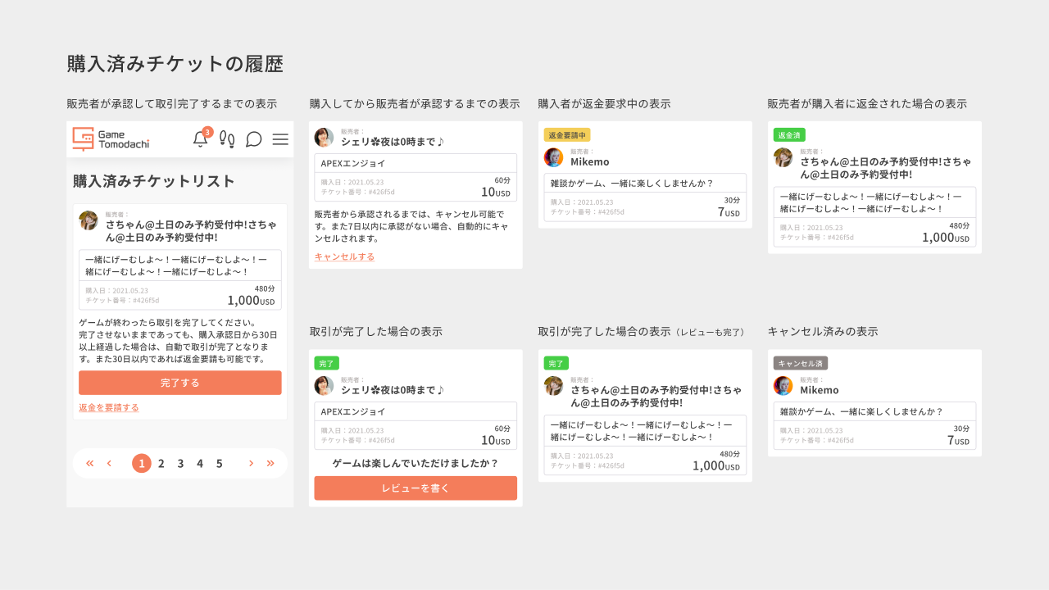The width and height of the screenshot is (1049, 590).
Task: Open the hamburger menu
Action: [280, 139]
